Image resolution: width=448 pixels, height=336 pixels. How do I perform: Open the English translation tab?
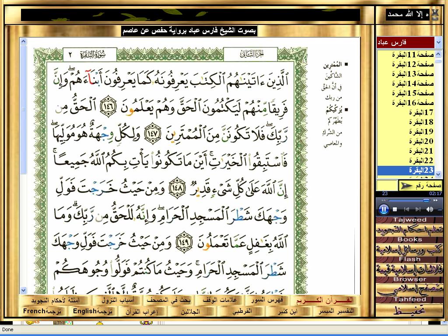[93, 311]
